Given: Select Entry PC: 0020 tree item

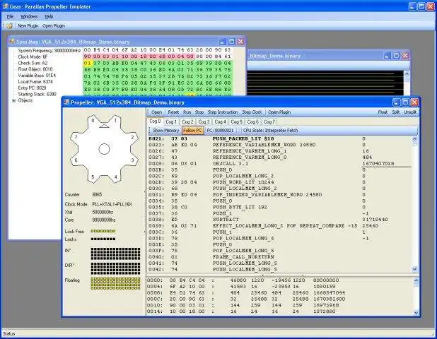Looking at the screenshot, I should point(32,88).
